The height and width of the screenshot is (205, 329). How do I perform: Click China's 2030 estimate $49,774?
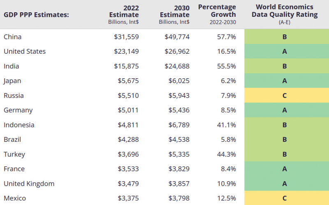pos(177,37)
